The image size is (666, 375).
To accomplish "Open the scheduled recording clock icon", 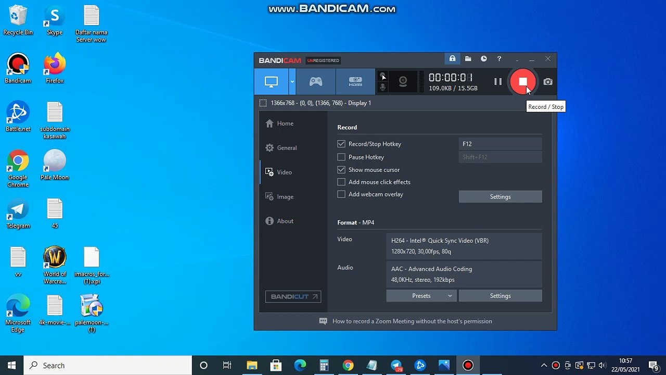I will click(483, 59).
